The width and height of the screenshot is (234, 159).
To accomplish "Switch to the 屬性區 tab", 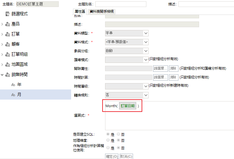I will tap(80, 11).
